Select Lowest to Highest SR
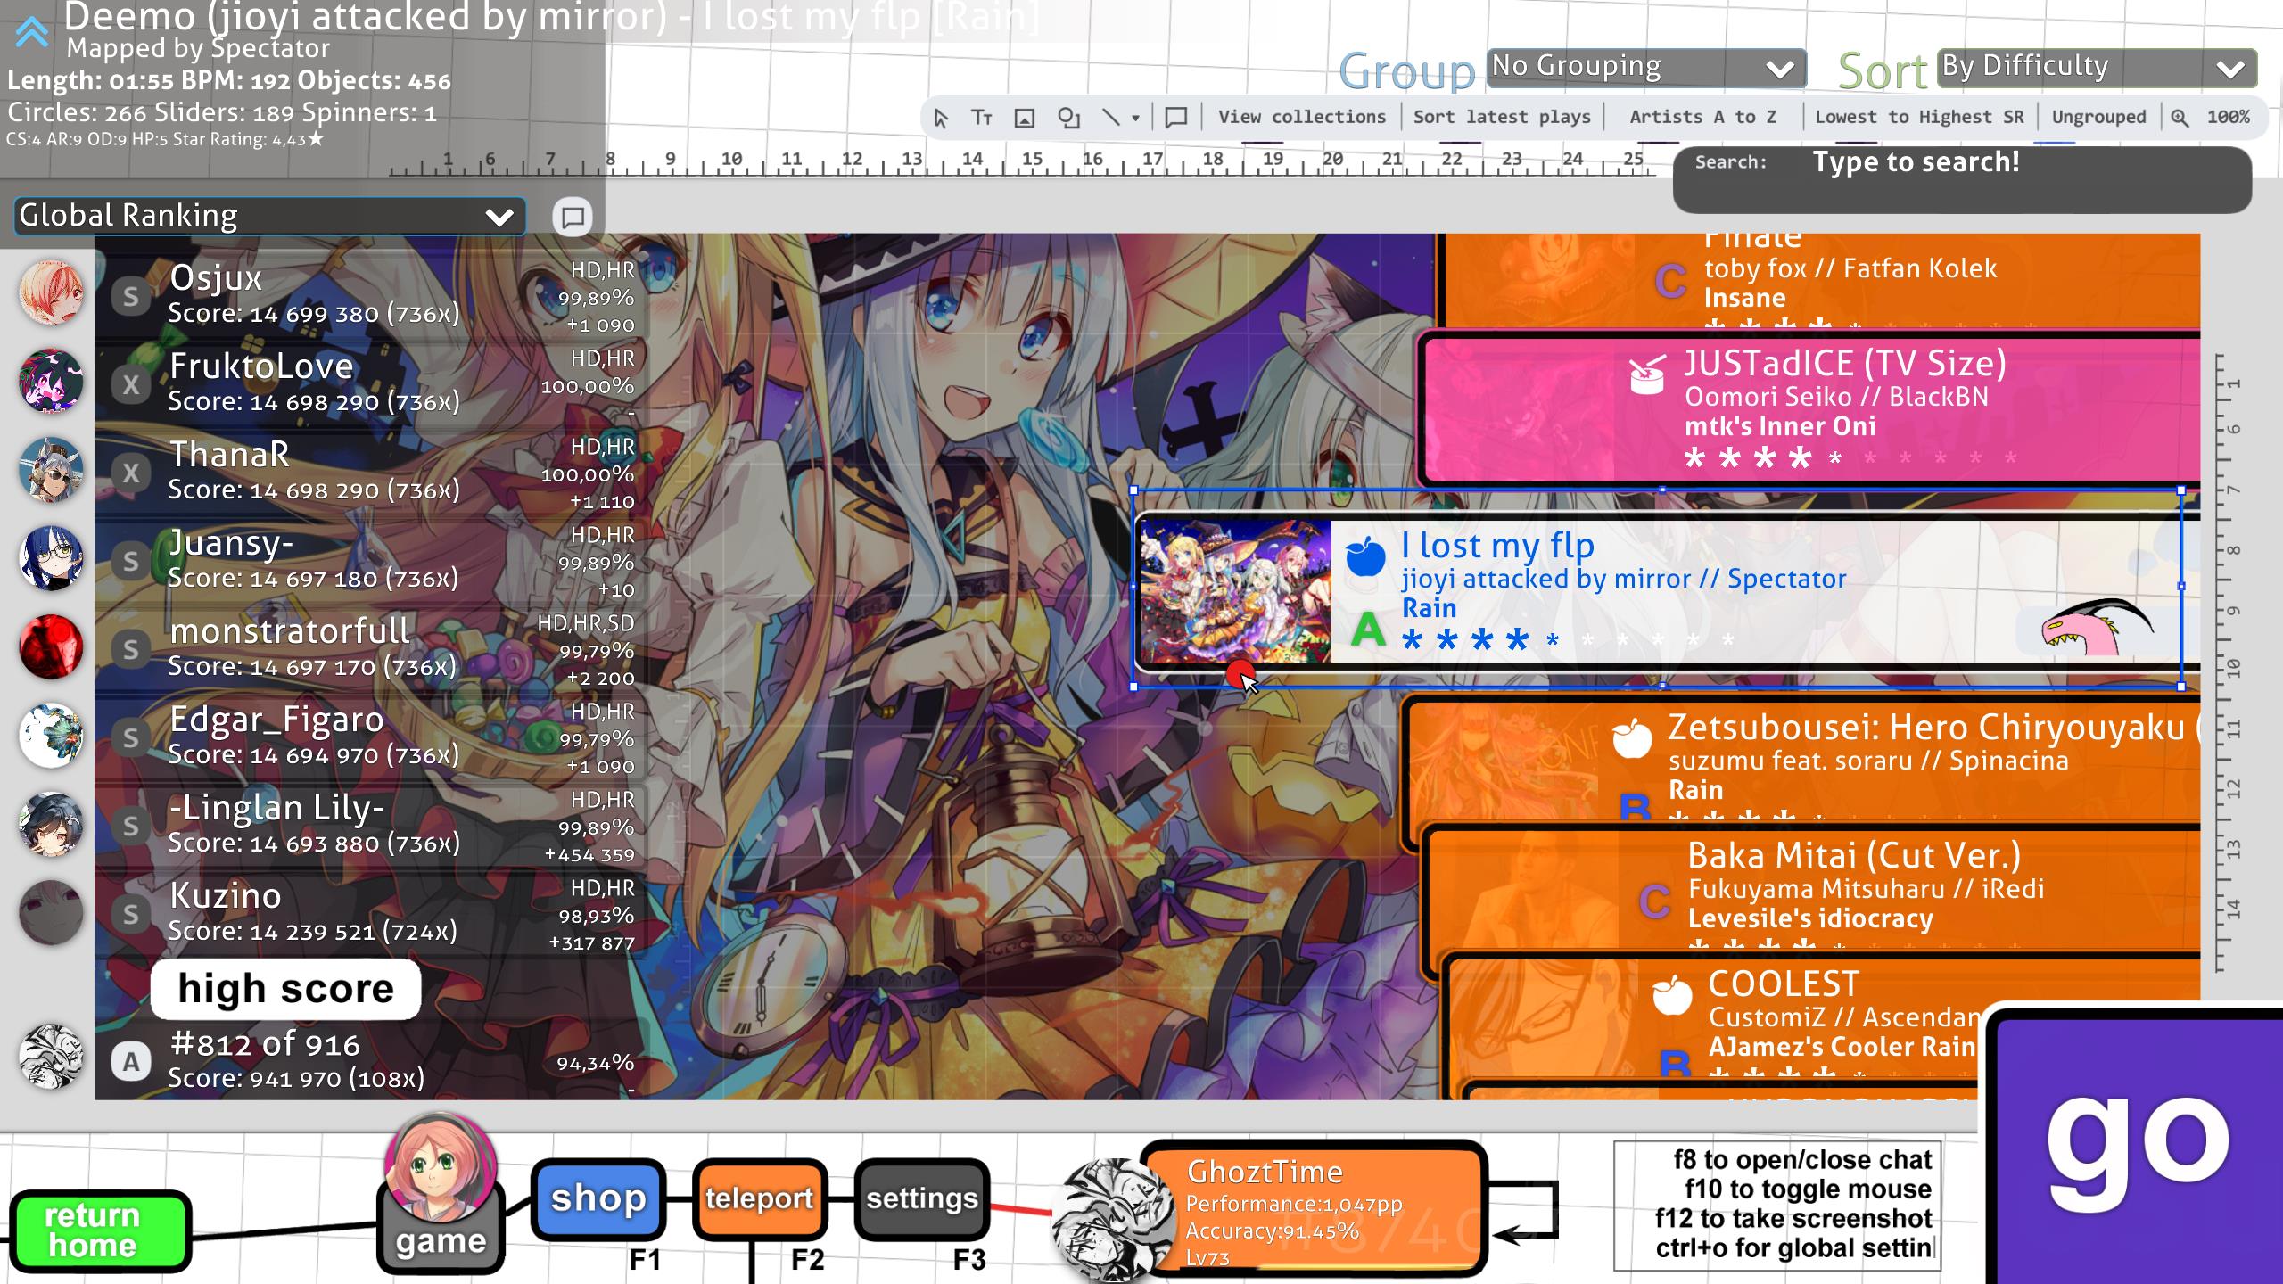The width and height of the screenshot is (2283, 1284). [x=1919, y=118]
